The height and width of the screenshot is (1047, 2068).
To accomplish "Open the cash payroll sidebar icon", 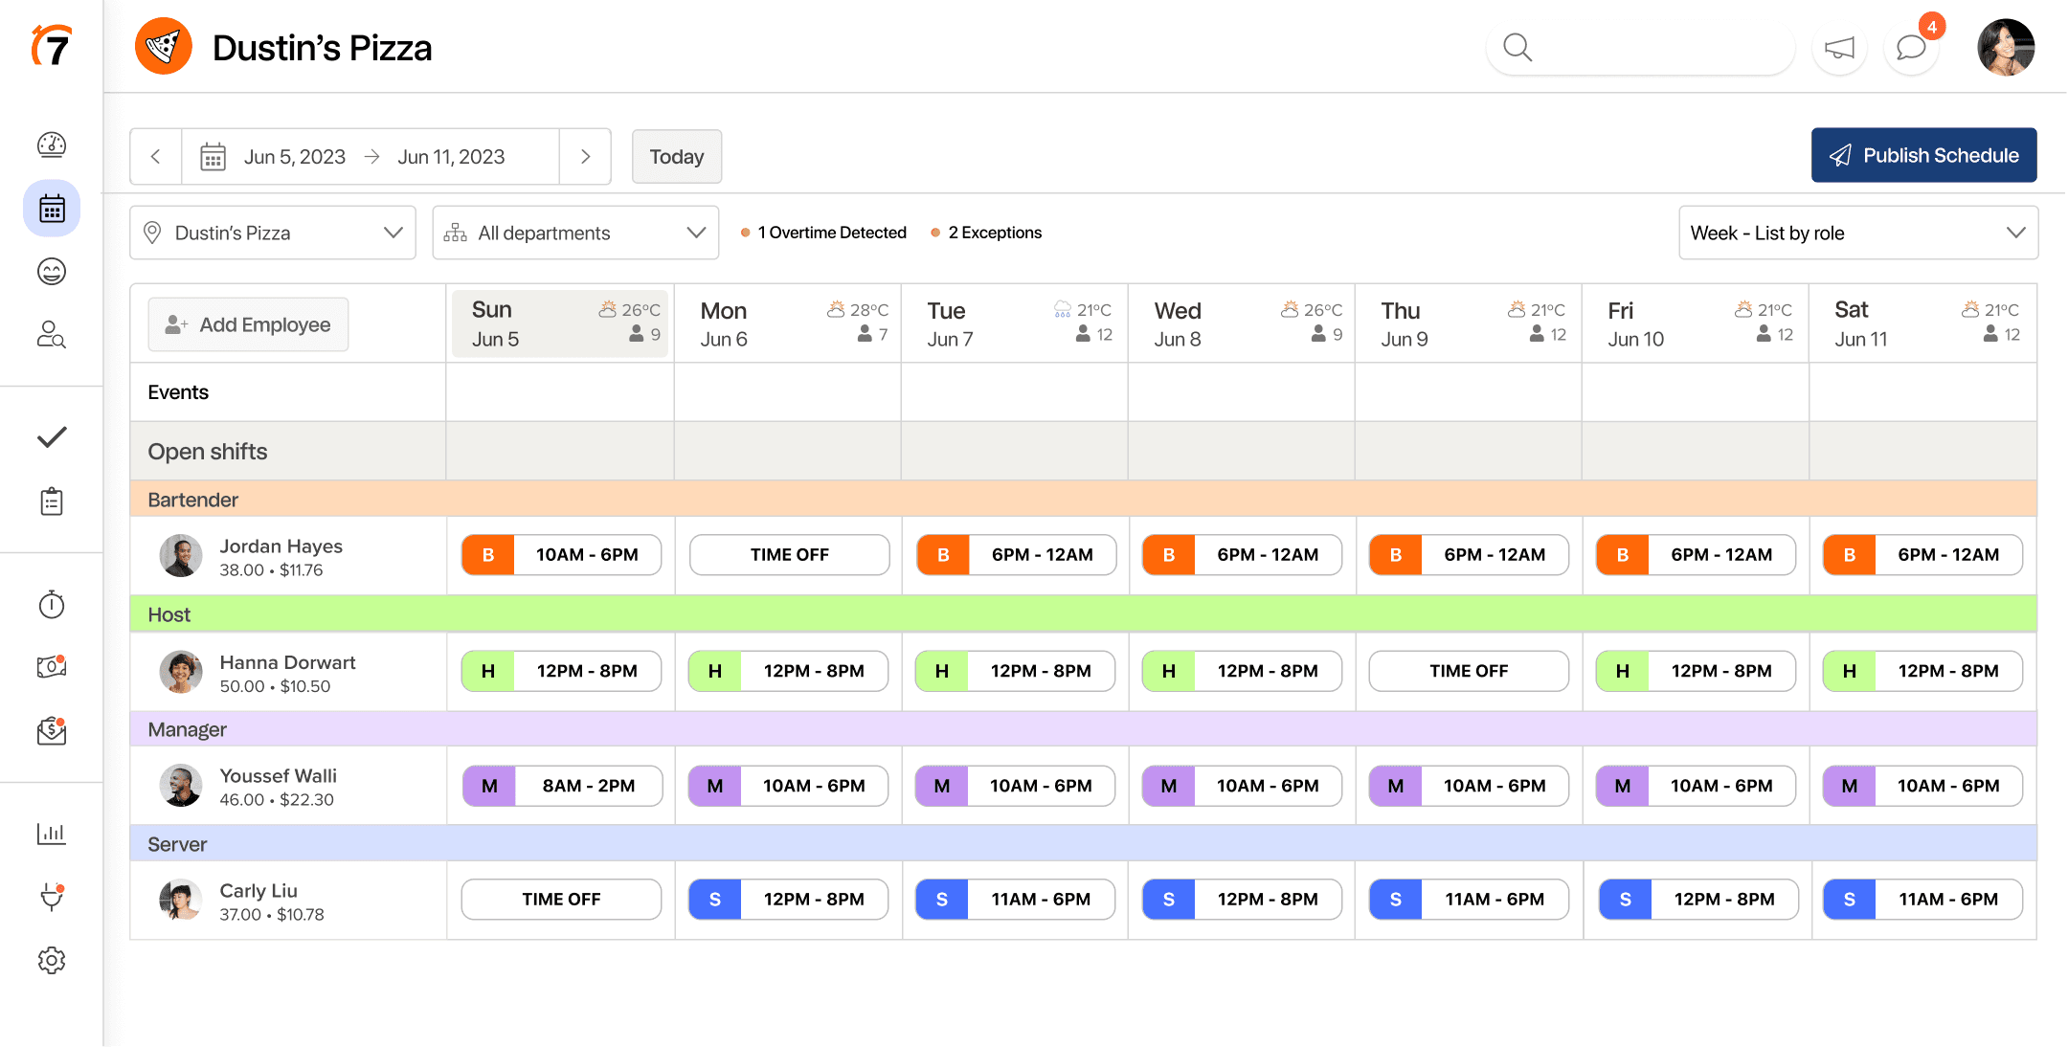I will coord(52,666).
